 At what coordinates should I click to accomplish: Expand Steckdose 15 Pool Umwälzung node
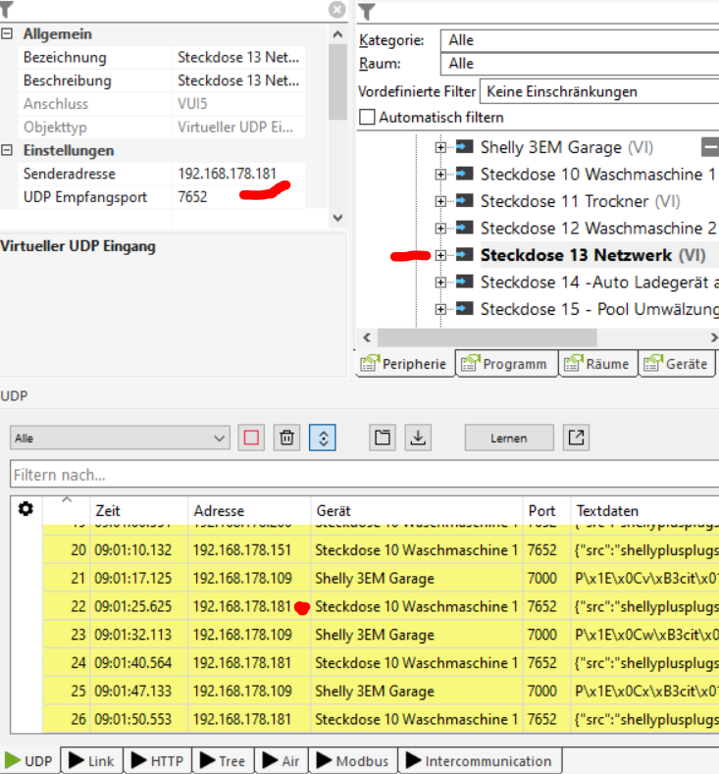pyautogui.click(x=440, y=309)
